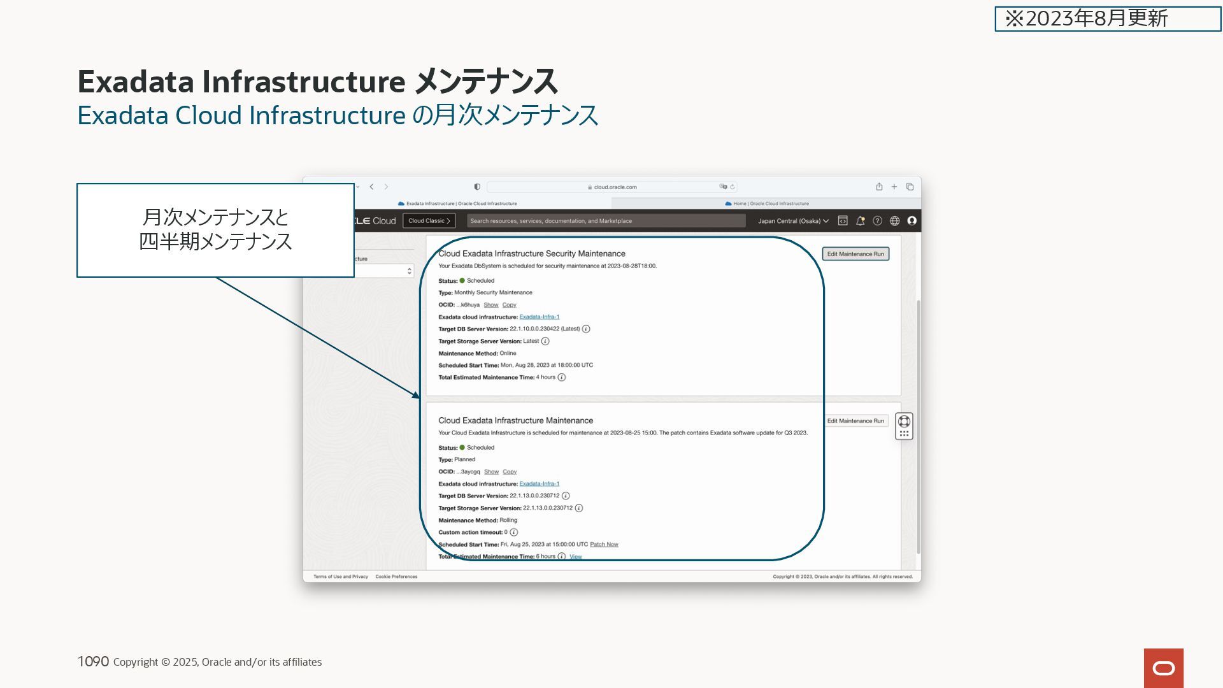This screenshot has height=688, width=1223.
Task: Open the user profile avatar icon
Action: (x=912, y=221)
